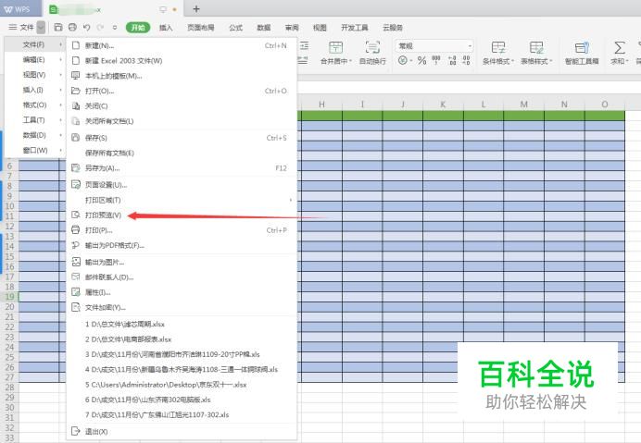Click the Merge and Center (合并居中) icon
This screenshot has width=641, height=443.
click(x=336, y=48)
